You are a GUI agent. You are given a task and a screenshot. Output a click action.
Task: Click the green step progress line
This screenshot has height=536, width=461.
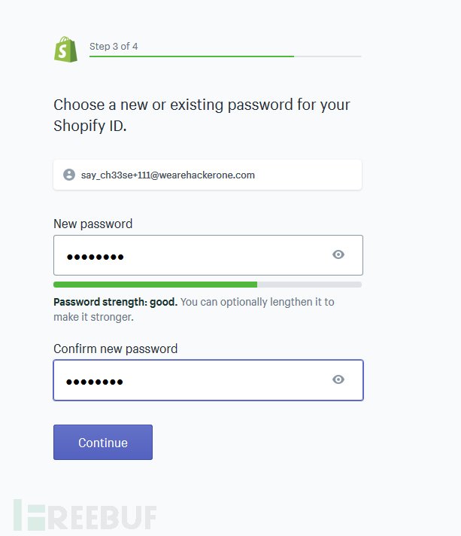(x=192, y=56)
